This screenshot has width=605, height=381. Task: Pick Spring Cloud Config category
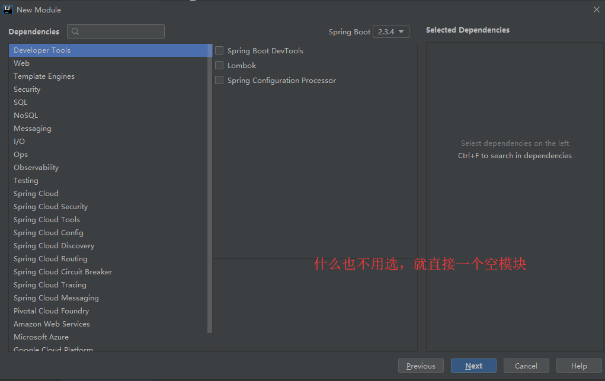click(x=108, y=233)
